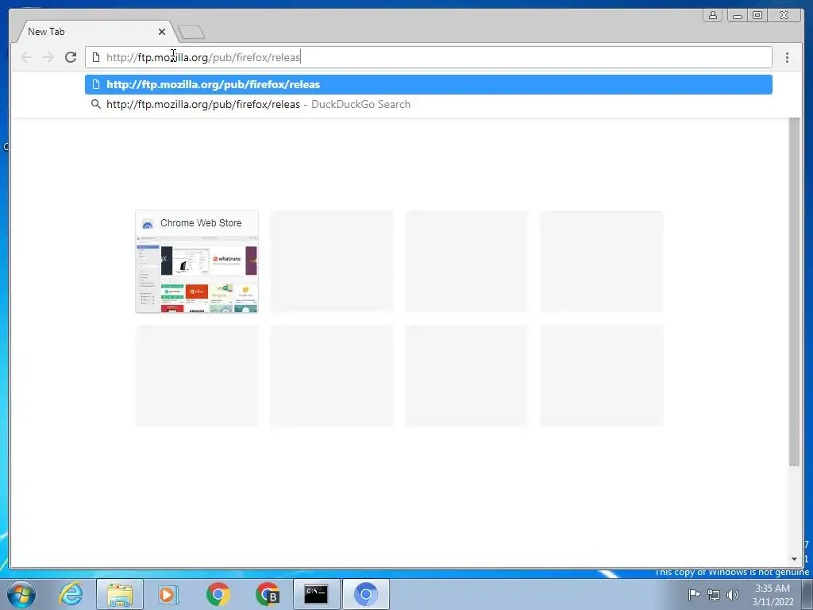The image size is (813, 610).
Task: Click the magnifier icon beside the search suggestion
Action: pos(96,104)
